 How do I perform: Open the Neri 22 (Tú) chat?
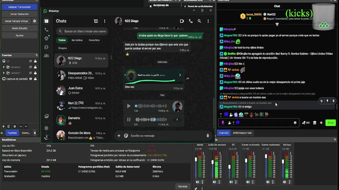click(x=82, y=105)
